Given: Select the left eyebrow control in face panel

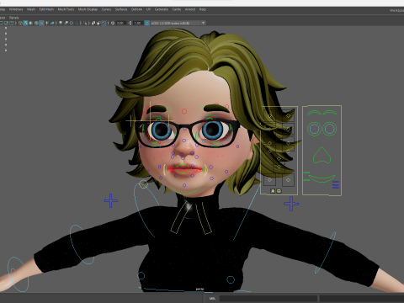Looking at the screenshot, I should pos(314,113).
